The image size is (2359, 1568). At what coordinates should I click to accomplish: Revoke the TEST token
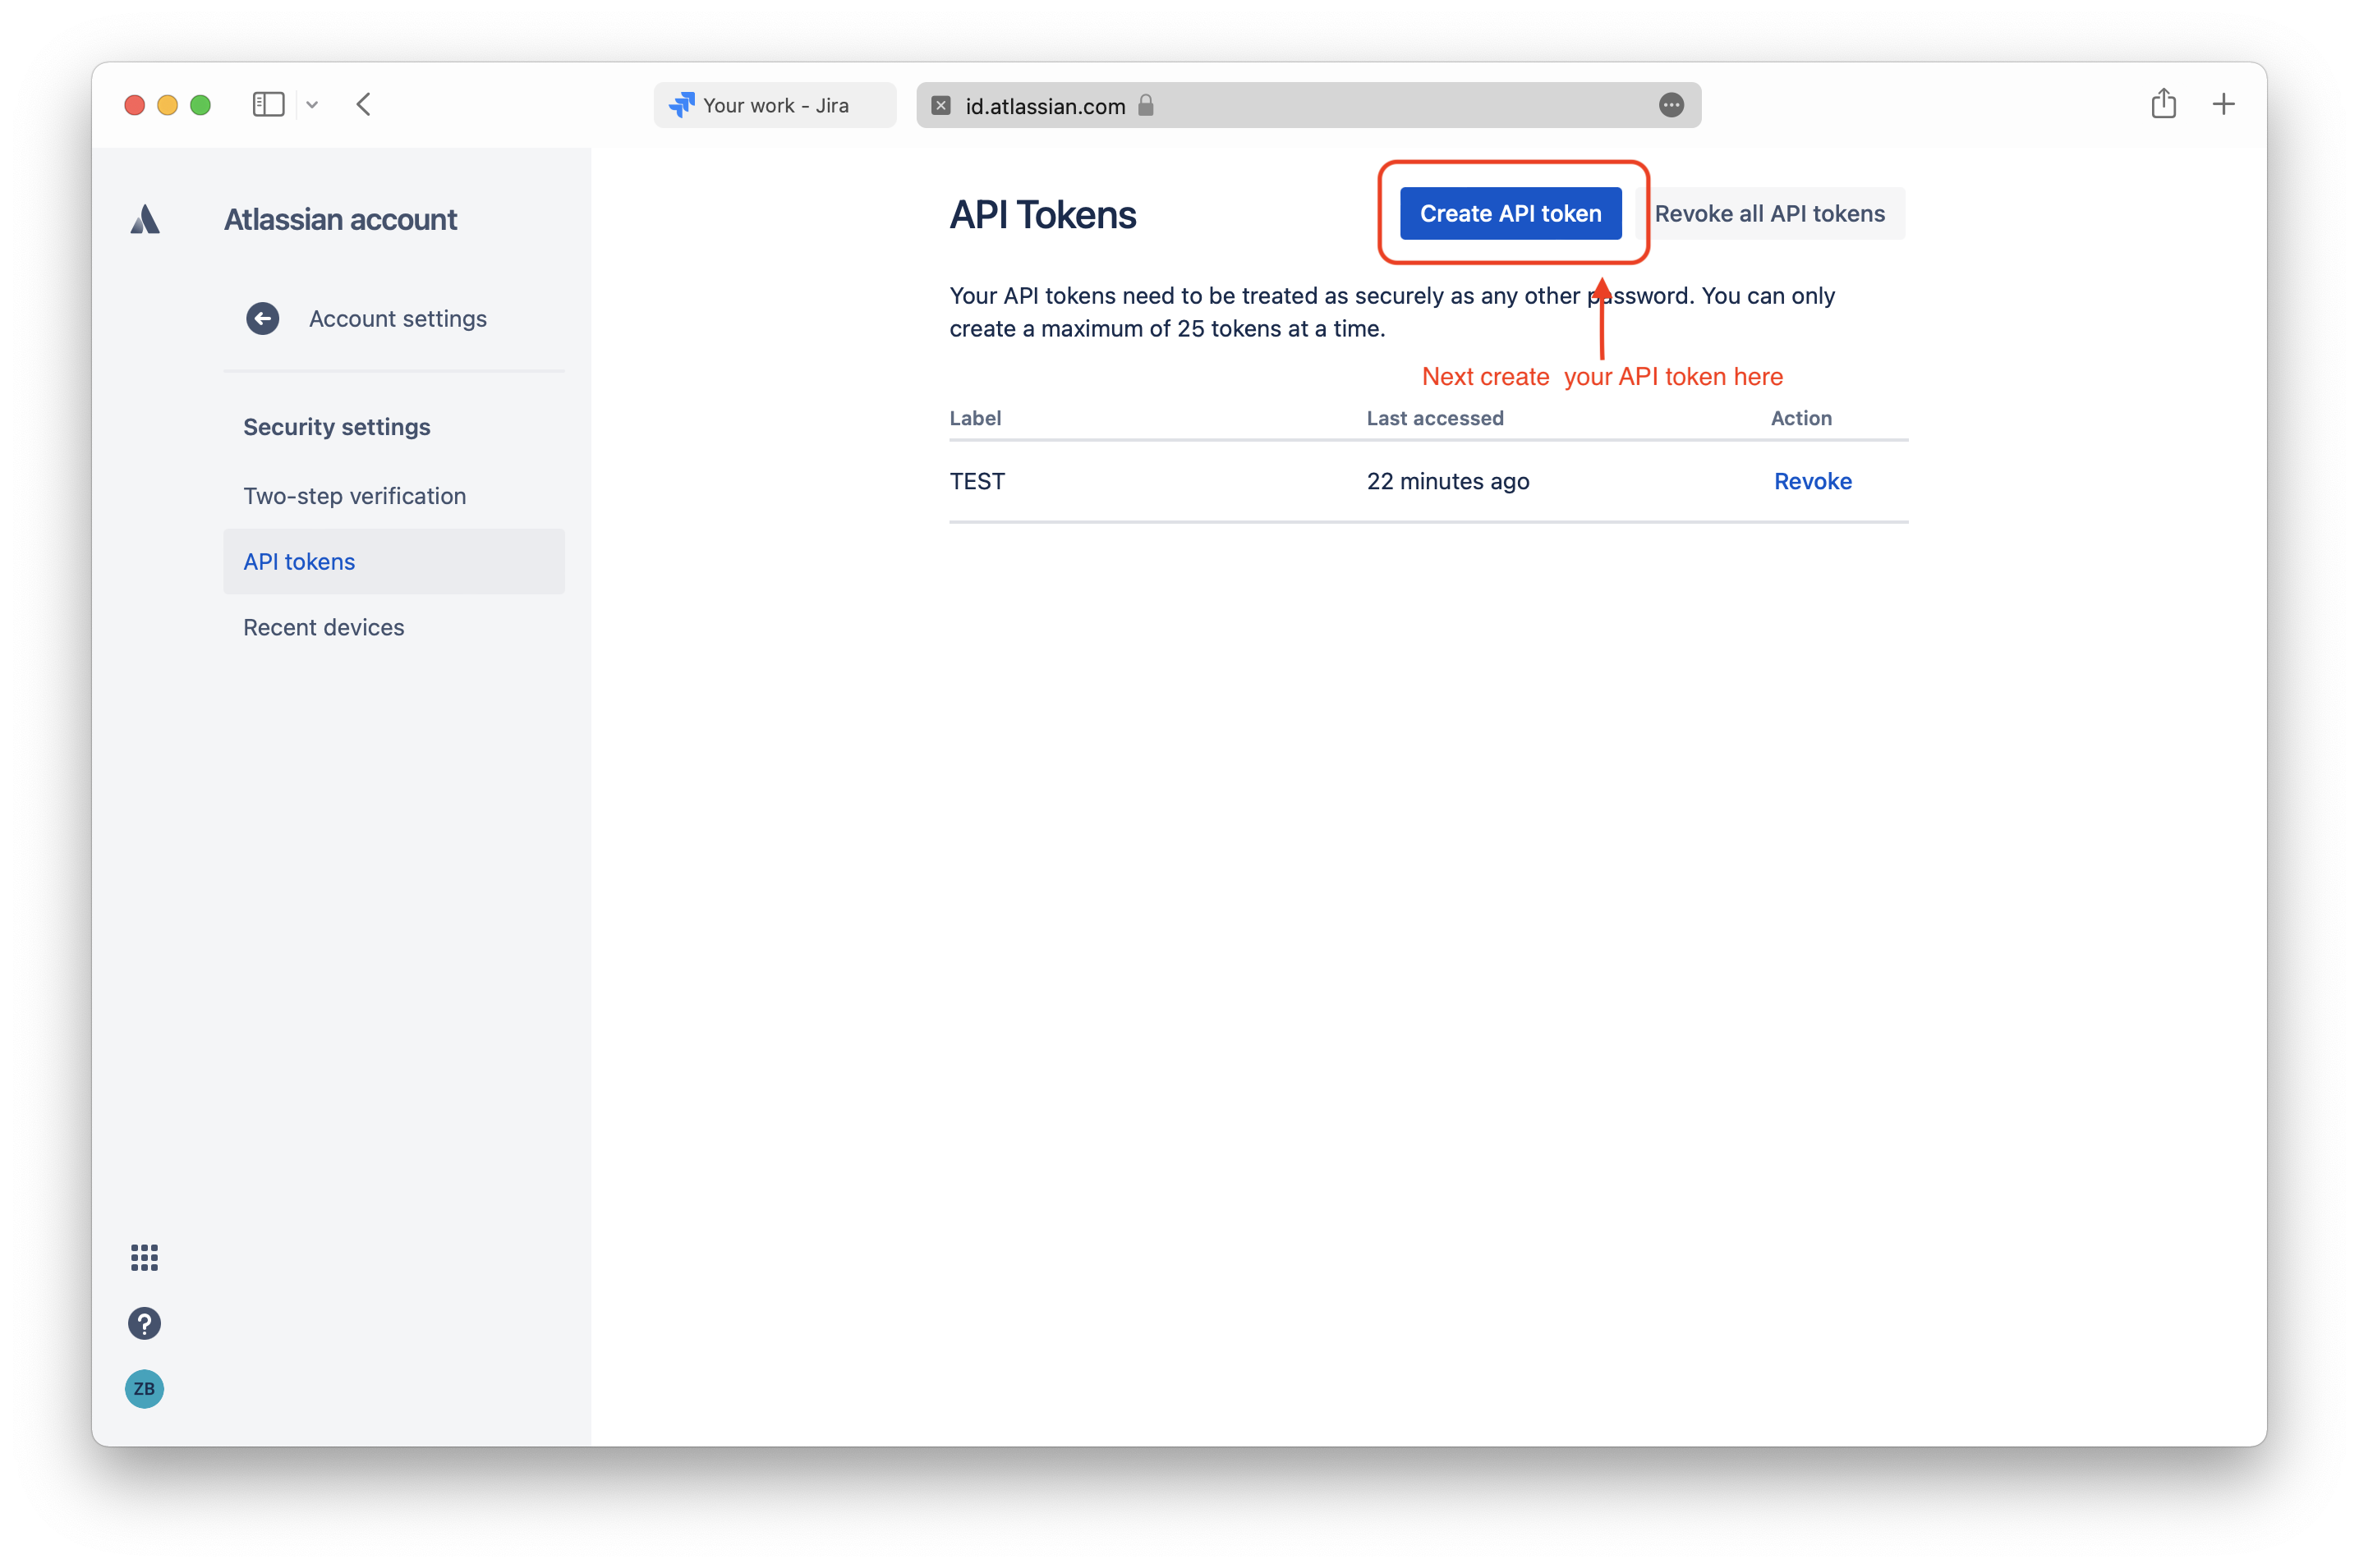pyautogui.click(x=1812, y=481)
